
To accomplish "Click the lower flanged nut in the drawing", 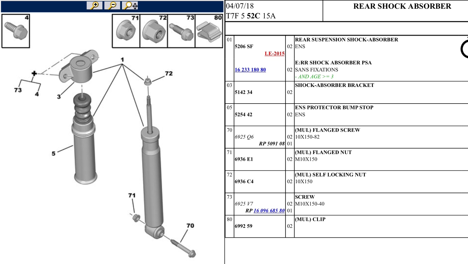I will [136, 218].
